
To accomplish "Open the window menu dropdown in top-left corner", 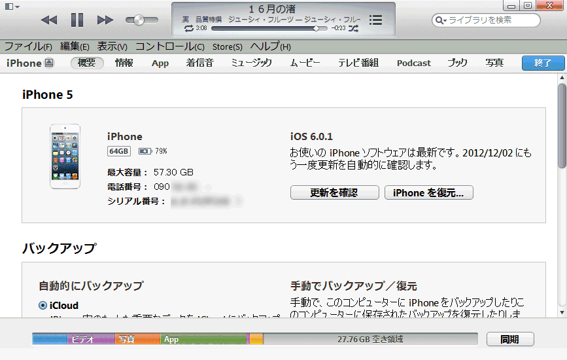I will tap(12, 6).
